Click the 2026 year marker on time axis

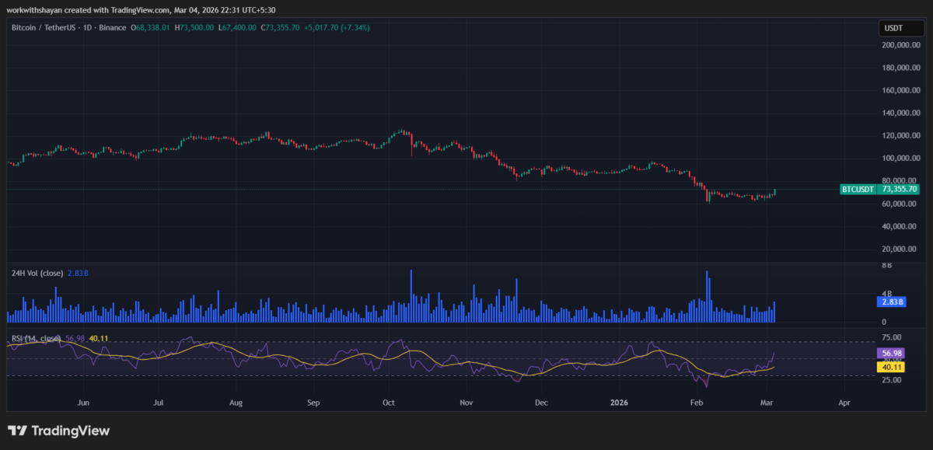(619, 403)
